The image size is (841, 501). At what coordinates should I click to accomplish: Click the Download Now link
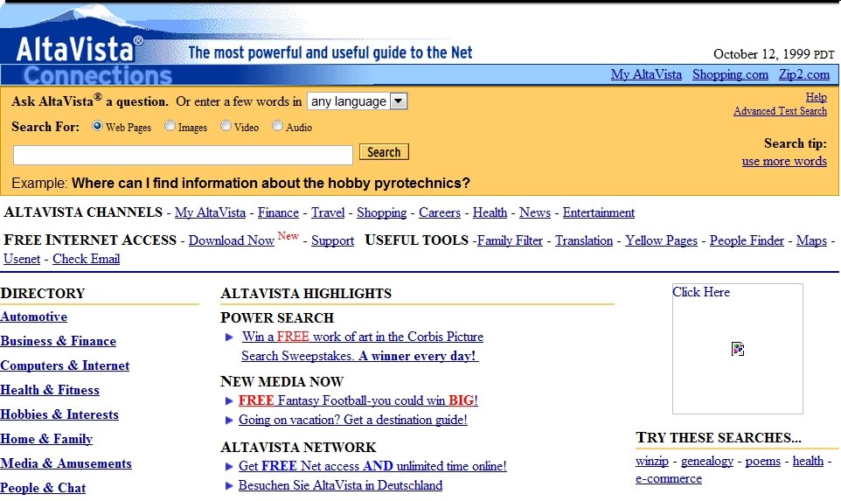[231, 240]
